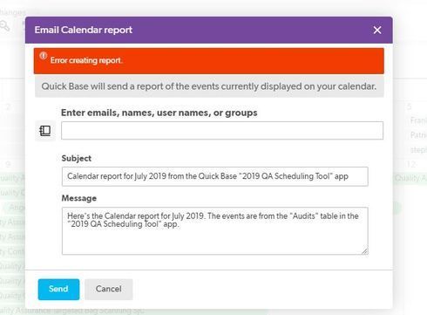Image resolution: width=427 pixels, height=315 pixels.
Task: Open the faded Quality event at right edge
Action: coord(410,178)
